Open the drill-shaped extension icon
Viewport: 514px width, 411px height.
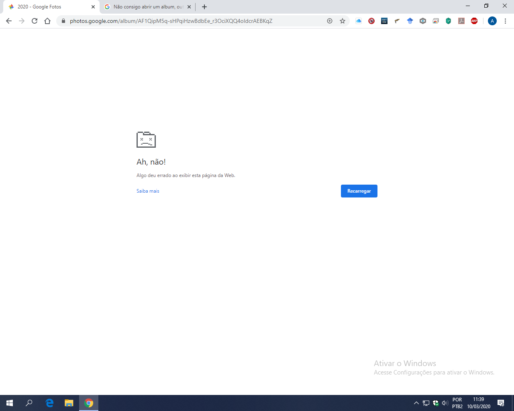(x=397, y=21)
